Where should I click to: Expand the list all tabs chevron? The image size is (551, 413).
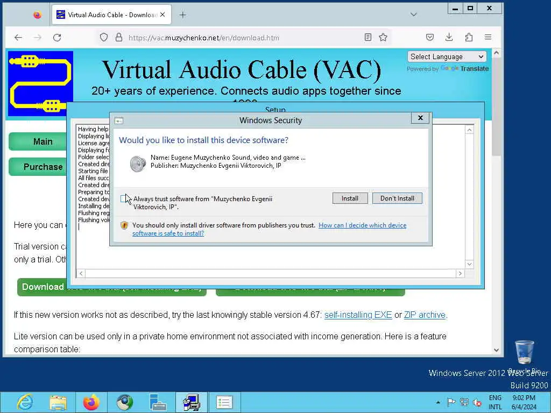click(414, 15)
